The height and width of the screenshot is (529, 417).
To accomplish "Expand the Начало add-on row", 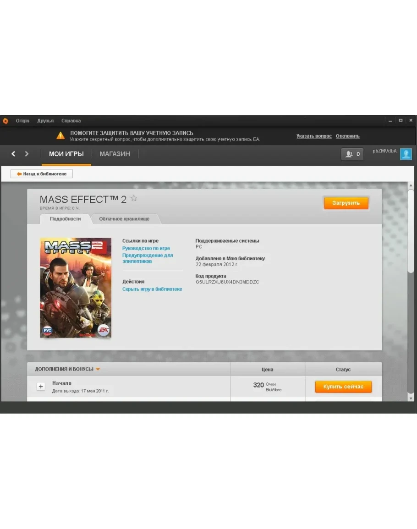I will 41,387.
